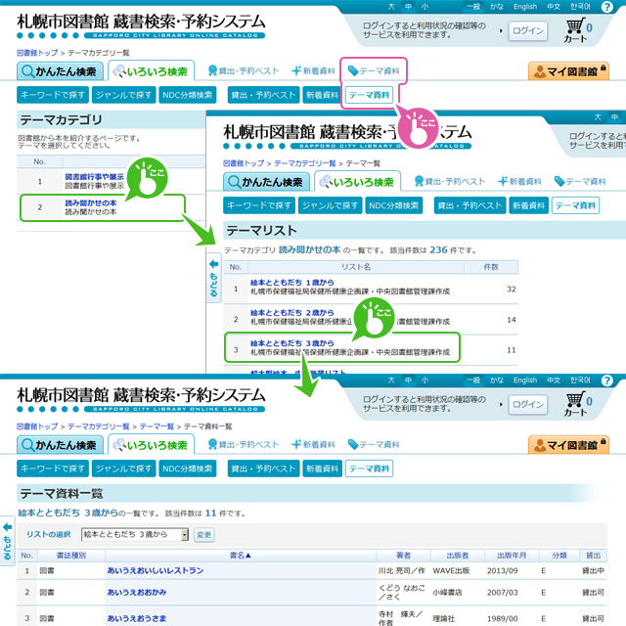Switch to 一般 mode on the テーマカテゴリ page
The image size is (626, 626).
click(473, 7)
